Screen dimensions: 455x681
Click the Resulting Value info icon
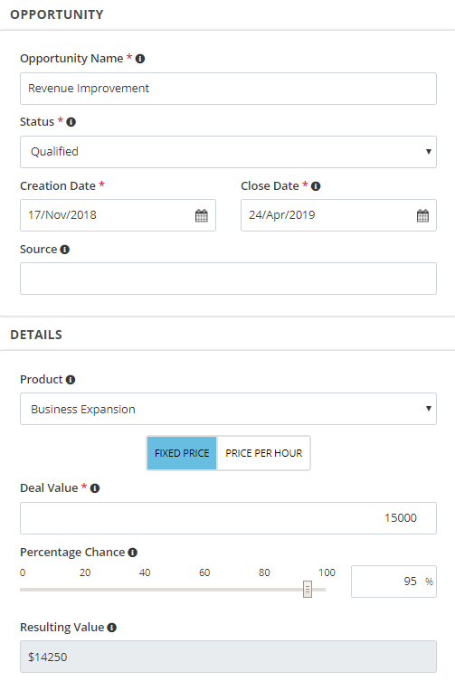point(111,628)
